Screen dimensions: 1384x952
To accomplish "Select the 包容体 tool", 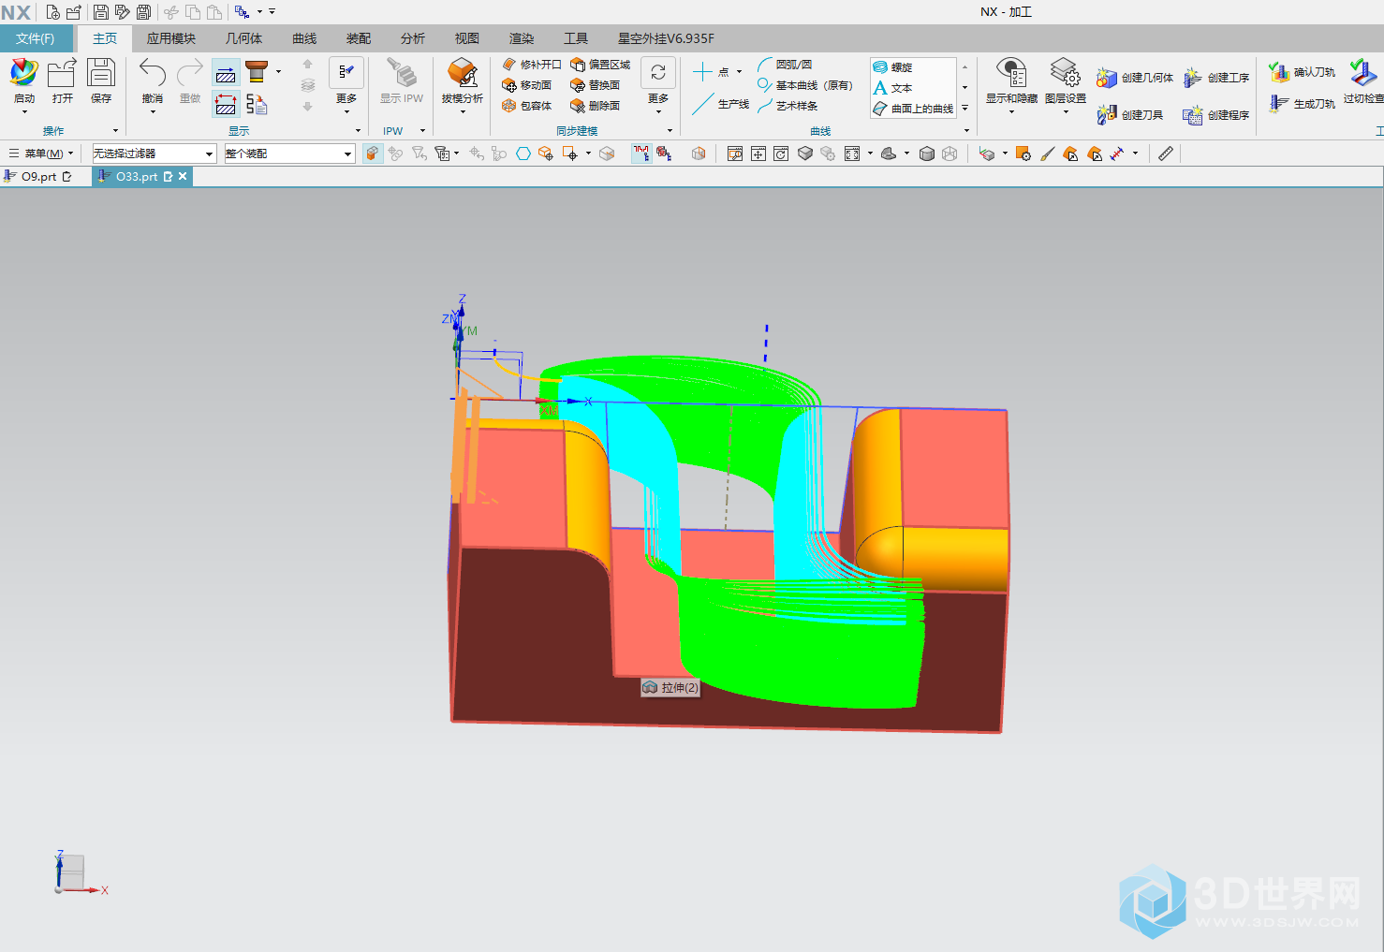I will tap(526, 106).
